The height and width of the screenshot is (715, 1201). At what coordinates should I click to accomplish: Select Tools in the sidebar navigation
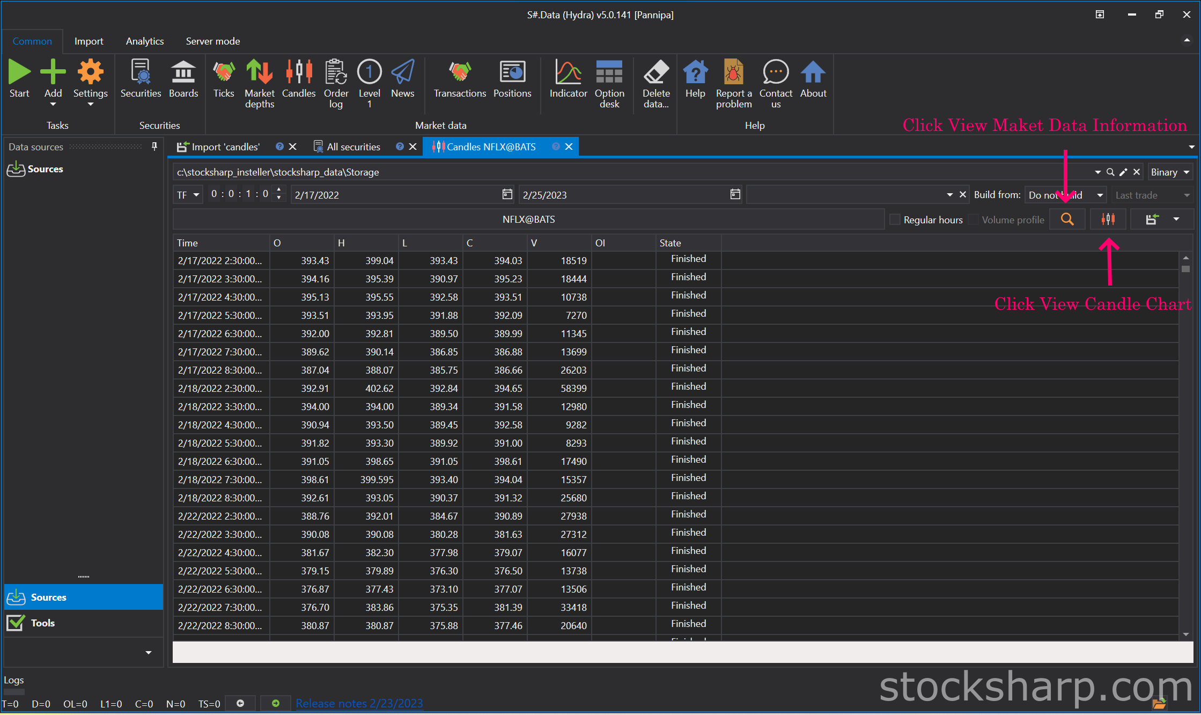tap(84, 623)
